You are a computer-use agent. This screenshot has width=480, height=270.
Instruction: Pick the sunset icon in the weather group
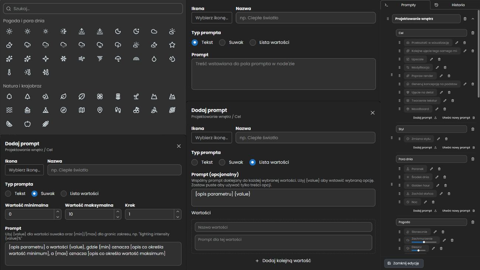[x=100, y=31]
